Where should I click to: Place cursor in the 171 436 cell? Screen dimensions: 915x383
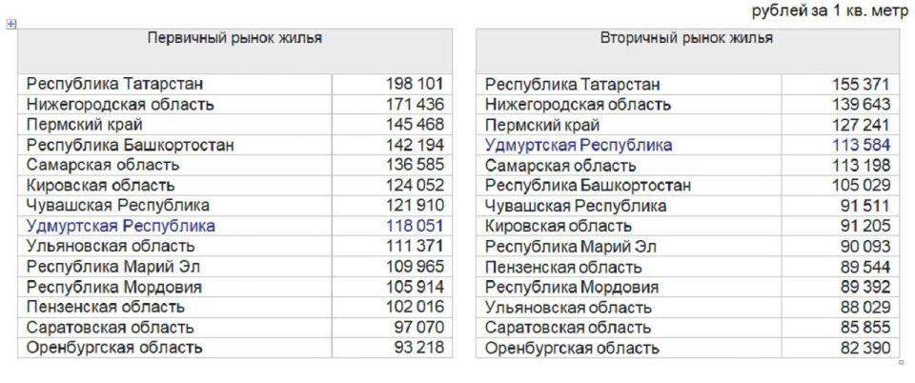[415, 105]
